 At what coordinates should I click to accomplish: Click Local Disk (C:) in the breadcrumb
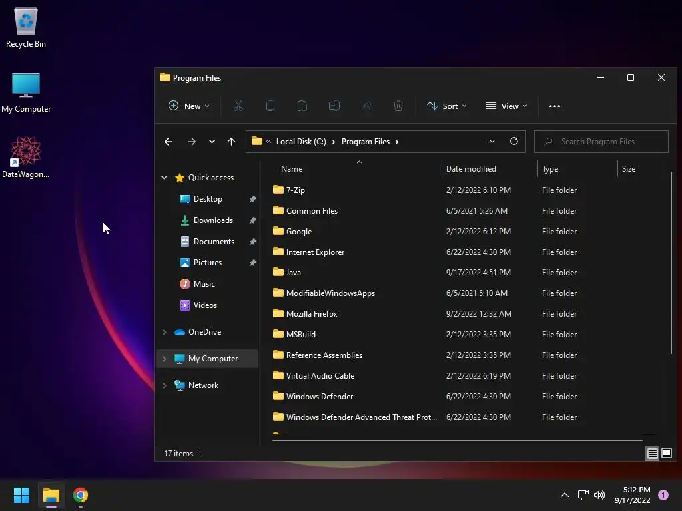point(301,142)
